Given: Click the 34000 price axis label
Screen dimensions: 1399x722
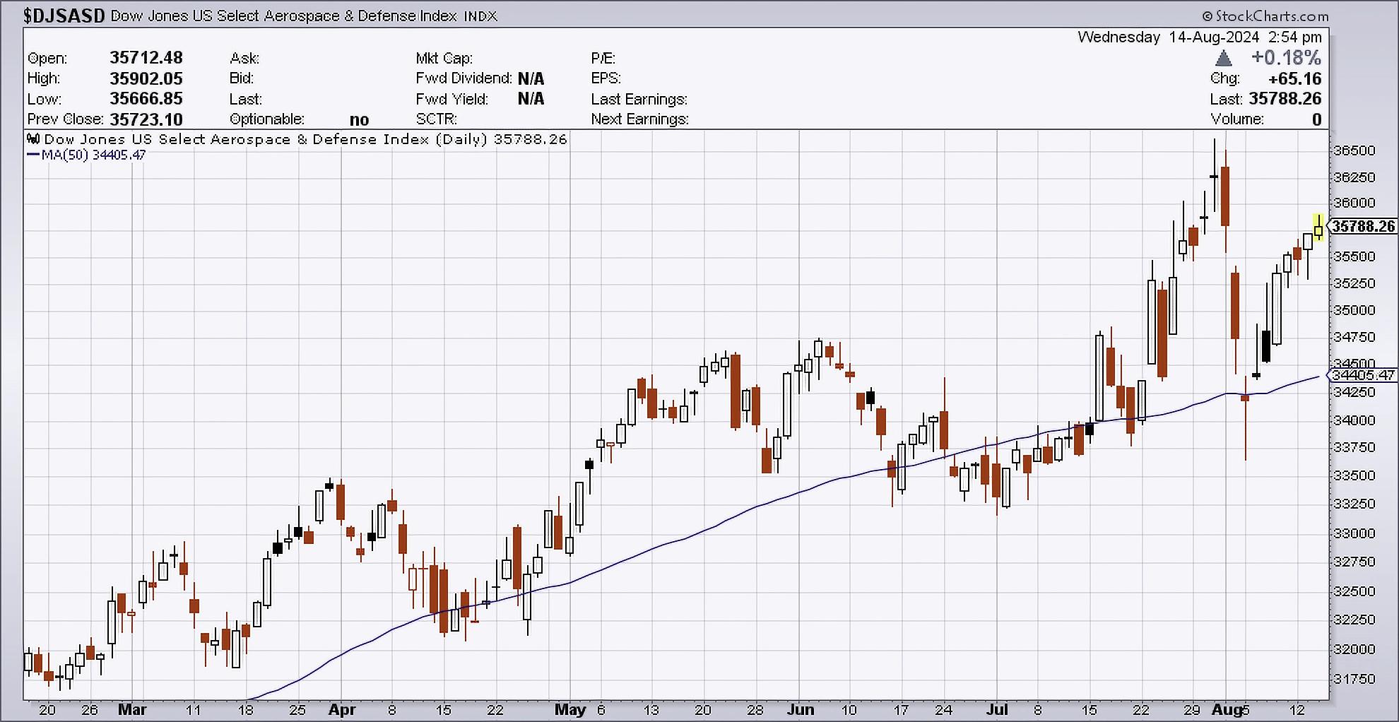Looking at the screenshot, I should click(1354, 420).
